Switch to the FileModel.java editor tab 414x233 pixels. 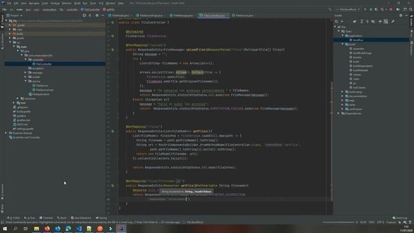[x=120, y=16]
